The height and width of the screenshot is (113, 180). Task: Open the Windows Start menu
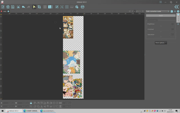coord(3,111)
